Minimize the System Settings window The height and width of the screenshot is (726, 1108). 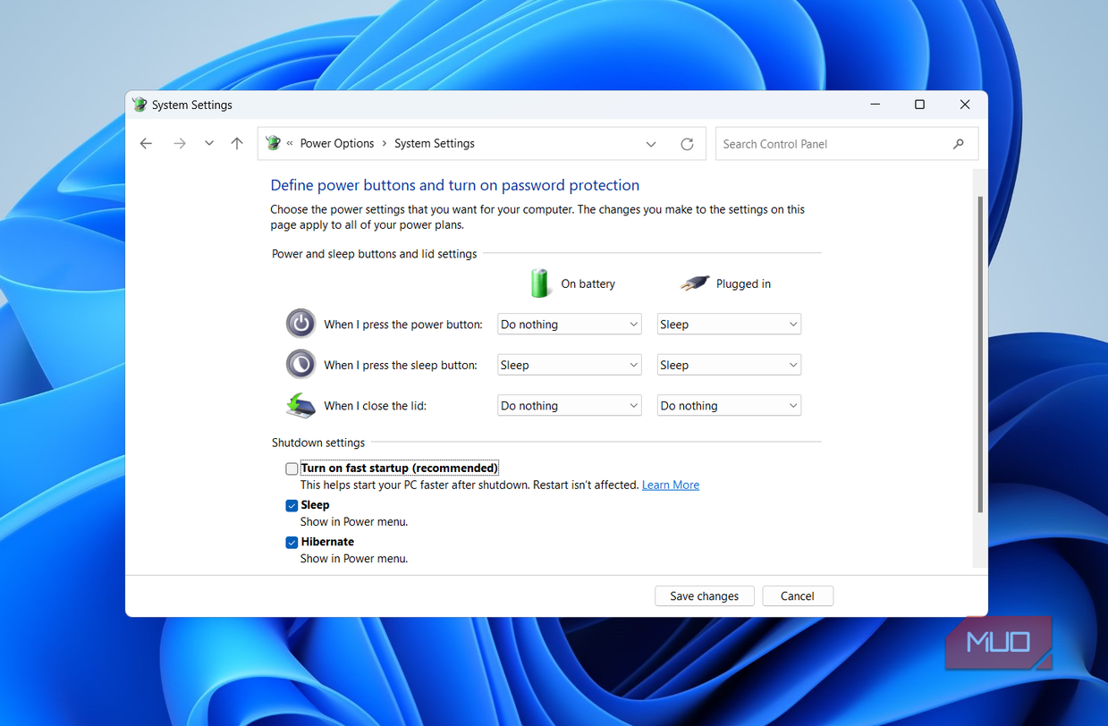(874, 105)
